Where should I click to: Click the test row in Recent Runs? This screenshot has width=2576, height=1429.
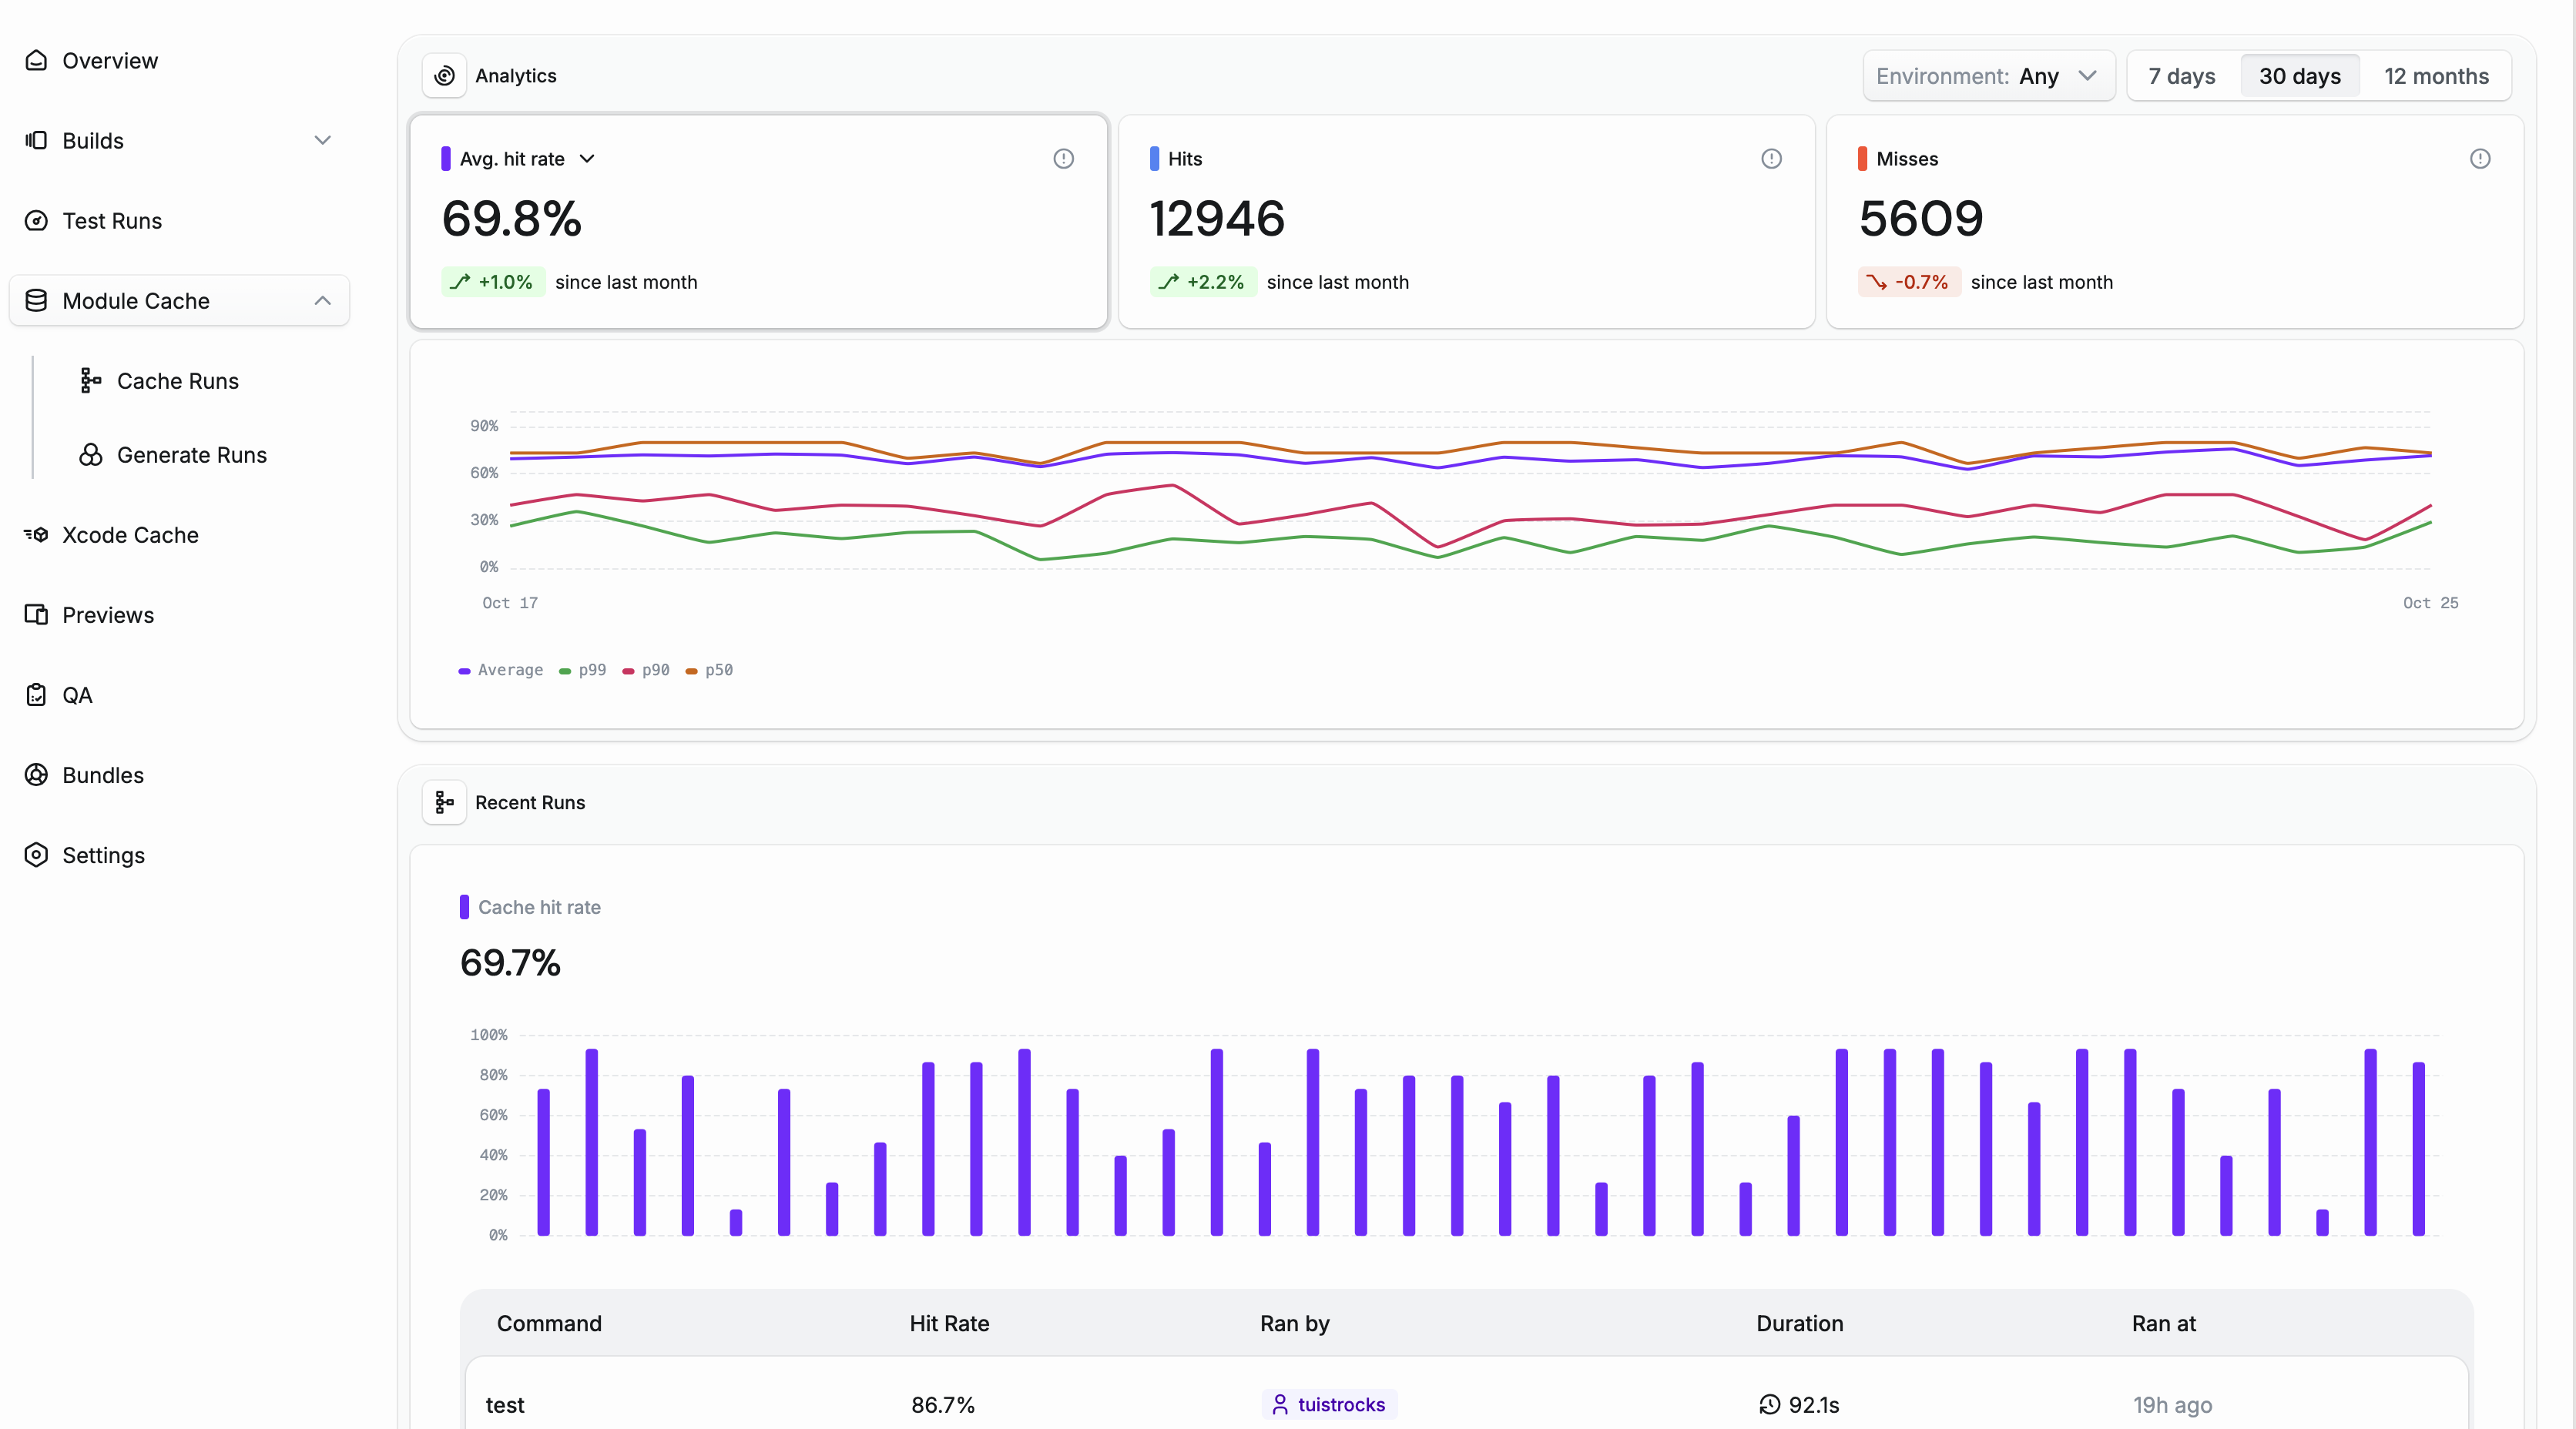[504, 1403]
